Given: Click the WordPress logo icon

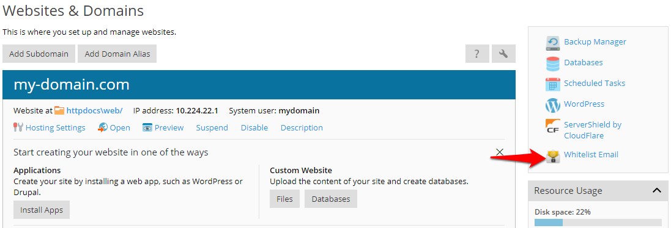Looking at the screenshot, I should (553, 105).
